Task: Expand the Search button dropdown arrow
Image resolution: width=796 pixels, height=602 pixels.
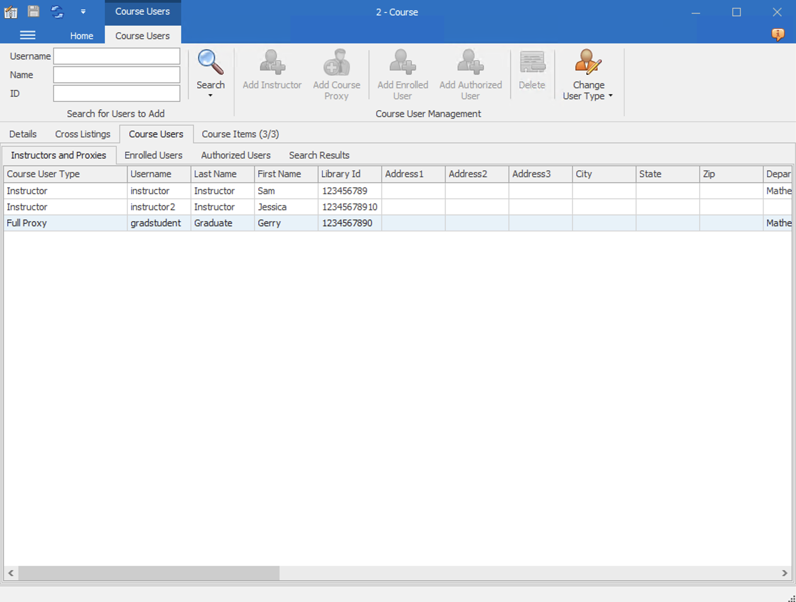Action: (x=210, y=96)
